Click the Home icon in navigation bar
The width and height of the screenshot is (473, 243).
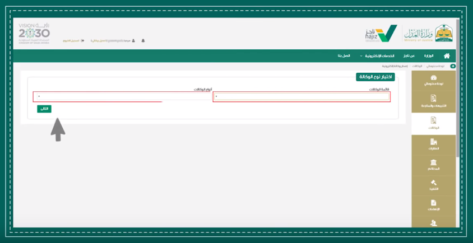tap(446, 56)
